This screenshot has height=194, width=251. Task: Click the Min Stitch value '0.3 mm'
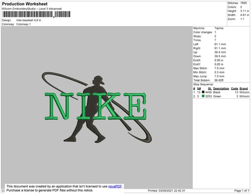pyautogui.click(x=219, y=72)
